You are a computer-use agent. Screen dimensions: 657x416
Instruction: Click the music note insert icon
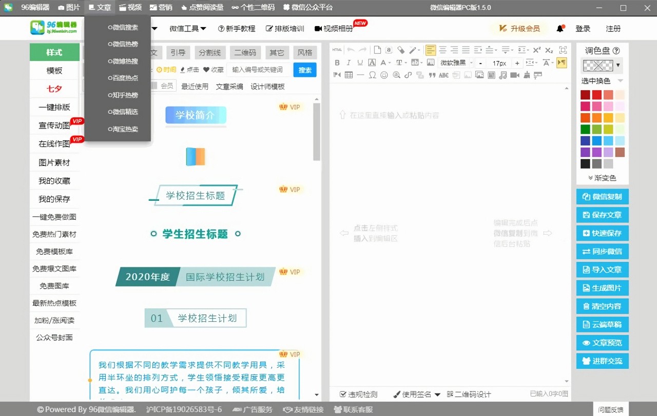[503, 75]
